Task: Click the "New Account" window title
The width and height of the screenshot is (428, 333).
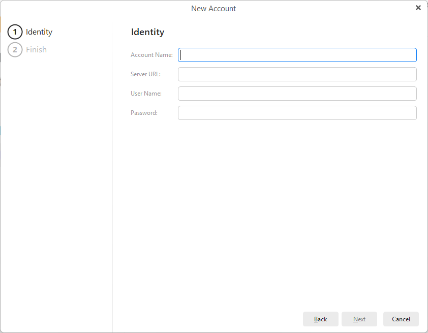Action: [213, 9]
